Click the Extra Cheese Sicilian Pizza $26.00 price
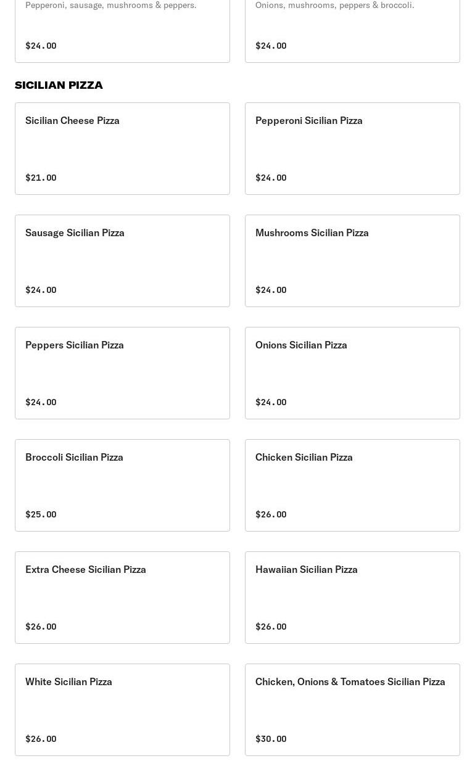The height and width of the screenshot is (761, 475). (41, 627)
